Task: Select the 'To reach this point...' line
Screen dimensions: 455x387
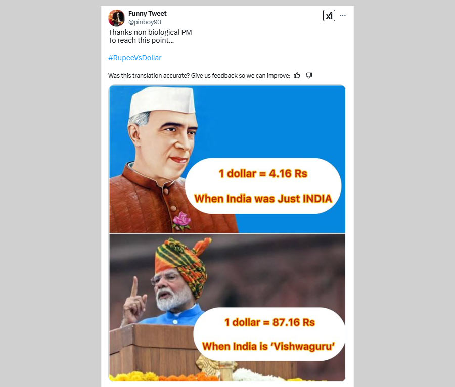Action: point(141,40)
